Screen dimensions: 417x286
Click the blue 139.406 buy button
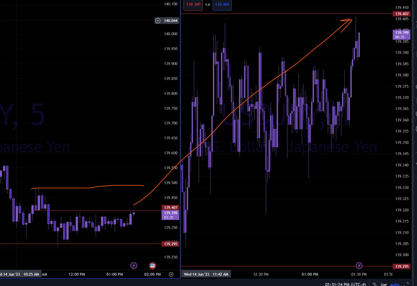point(222,5)
